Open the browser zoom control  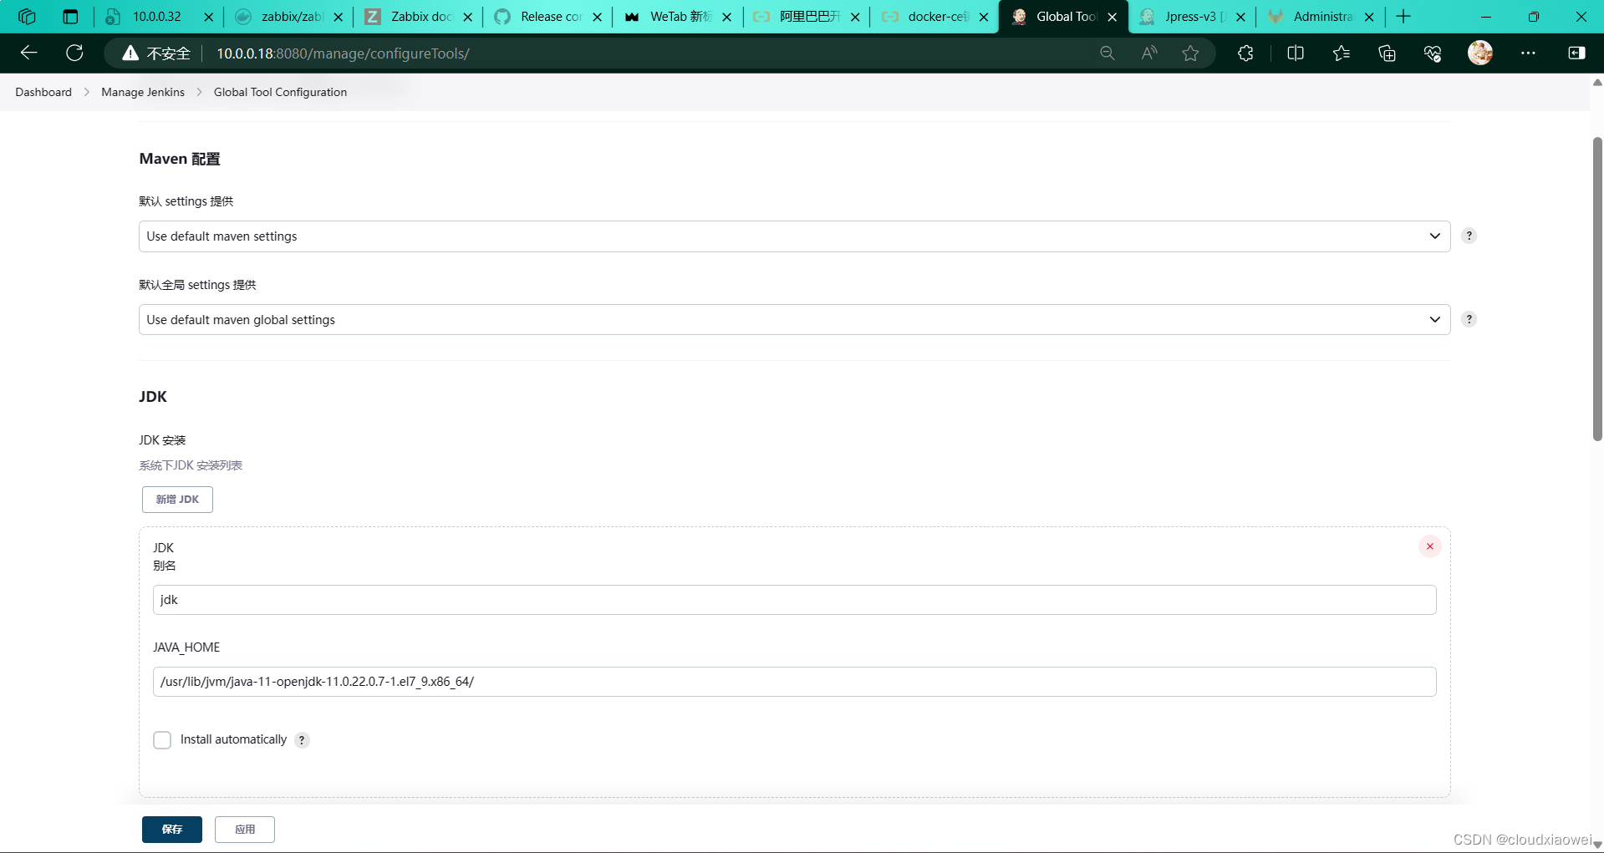tap(1108, 53)
